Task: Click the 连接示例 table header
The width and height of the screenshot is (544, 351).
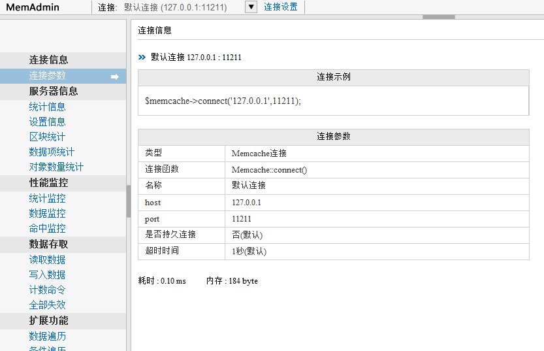Action: 334,77
